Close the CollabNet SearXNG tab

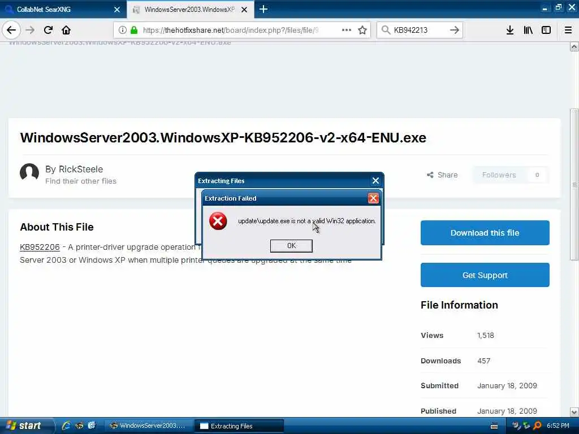[117, 10]
